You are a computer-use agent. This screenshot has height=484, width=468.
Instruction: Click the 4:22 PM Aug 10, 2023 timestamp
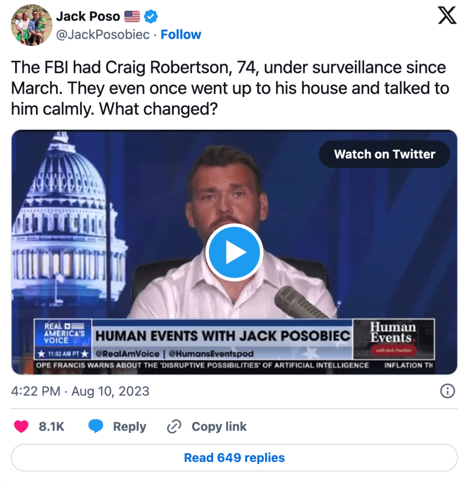[x=80, y=391]
